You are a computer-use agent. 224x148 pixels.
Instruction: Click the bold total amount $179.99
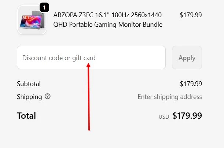pos(187,116)
